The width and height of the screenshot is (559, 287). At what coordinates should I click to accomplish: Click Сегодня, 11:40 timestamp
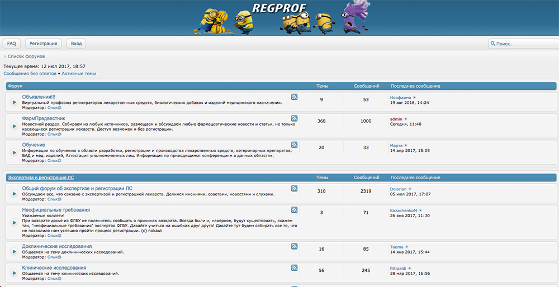[406, 124]
